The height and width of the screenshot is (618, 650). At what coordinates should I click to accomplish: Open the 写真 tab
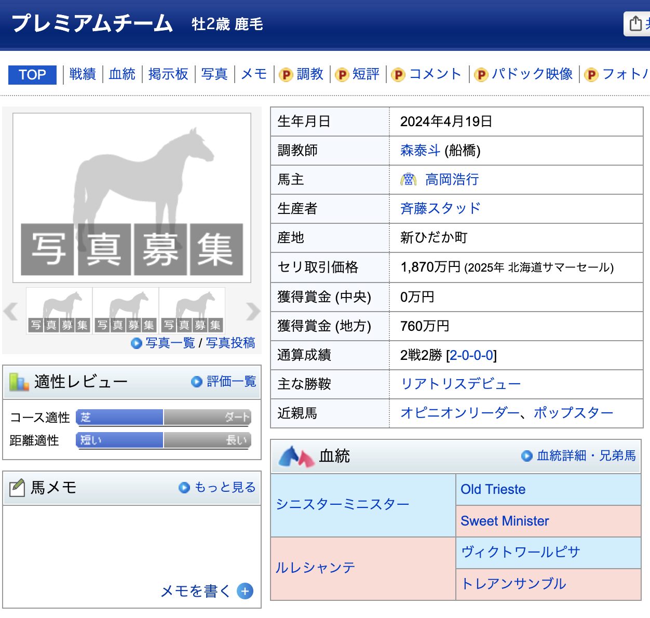click(214, 74)
